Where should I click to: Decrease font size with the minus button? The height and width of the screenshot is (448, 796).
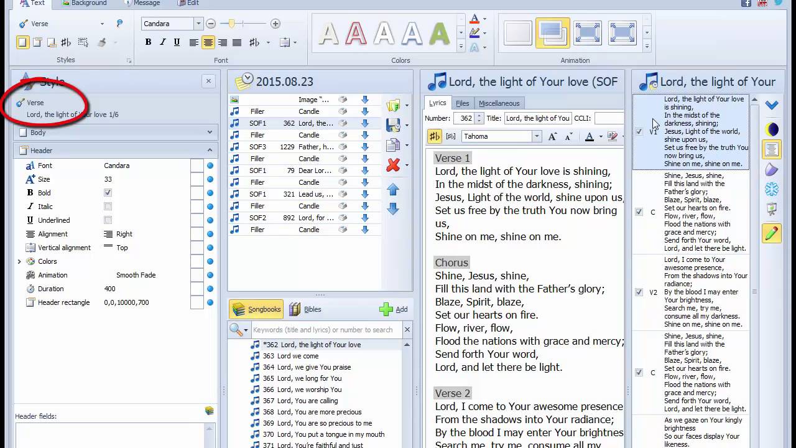point(211,24)
